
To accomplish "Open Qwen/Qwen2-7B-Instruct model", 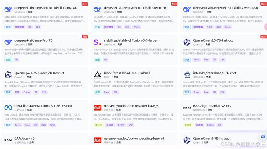I will coord(212,138).
